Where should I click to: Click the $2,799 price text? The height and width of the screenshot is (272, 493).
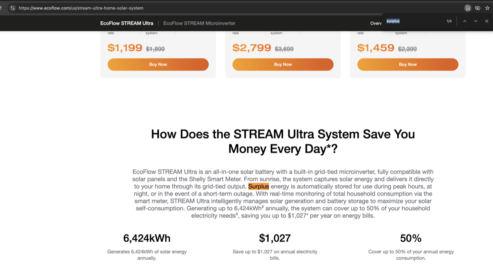[x=251, y=48]
